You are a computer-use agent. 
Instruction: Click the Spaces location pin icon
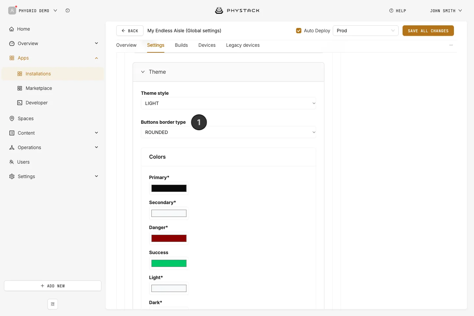12,118
